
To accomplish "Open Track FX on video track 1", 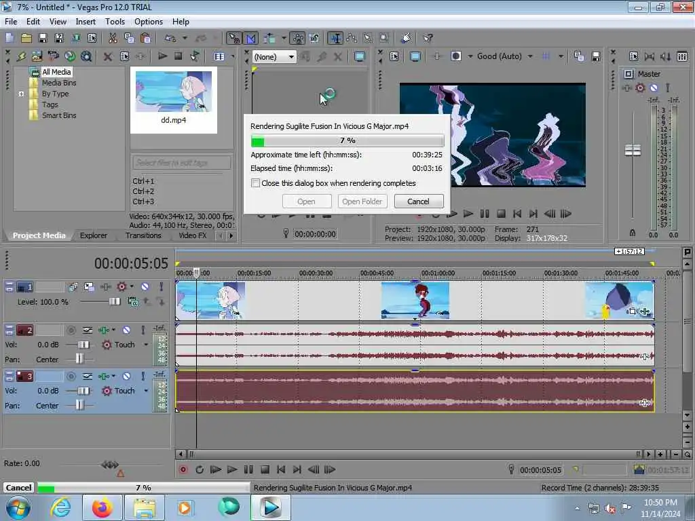I will pyautogui.click(x=105, y=287).
